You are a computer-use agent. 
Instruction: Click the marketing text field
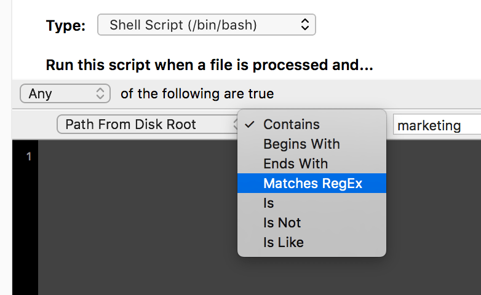point(437,125)
